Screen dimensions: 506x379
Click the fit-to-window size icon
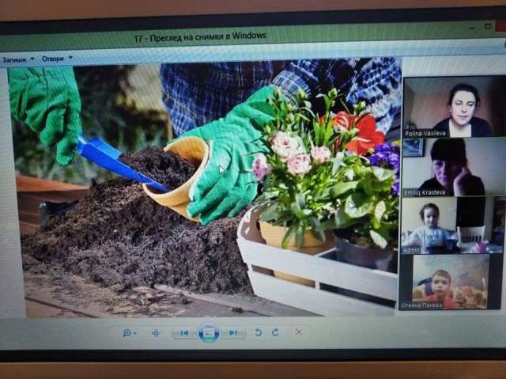(156, 333)
